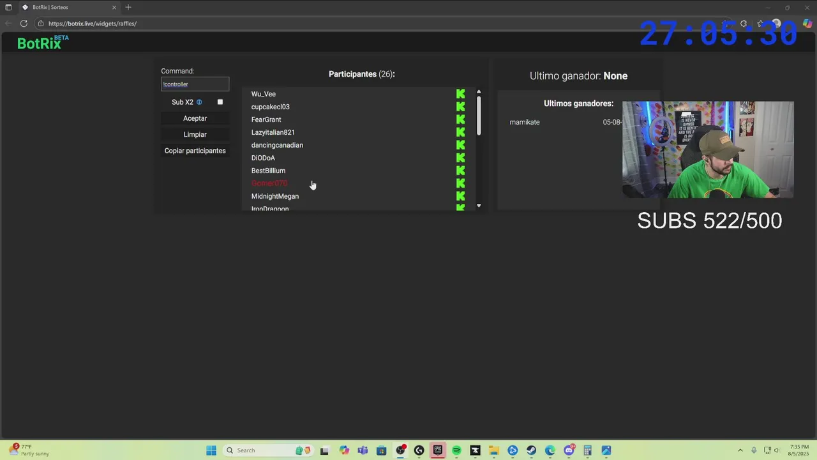Open a new browser tab
This screenshot has height=460, width=817.
coord(128,7)
